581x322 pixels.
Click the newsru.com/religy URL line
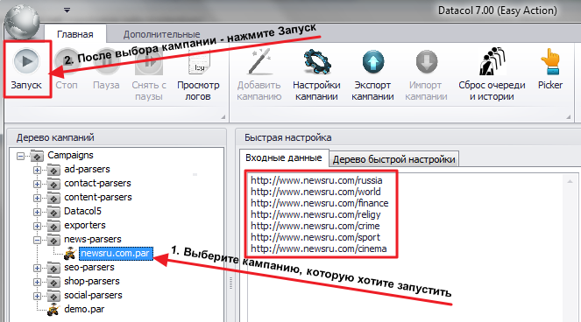pyautogui.click(x=315, y=215)
